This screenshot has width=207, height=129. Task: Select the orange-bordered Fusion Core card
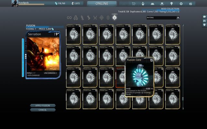(120, 77)
